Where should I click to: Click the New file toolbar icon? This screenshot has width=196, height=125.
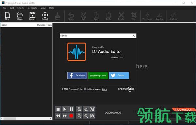[x=8, y=16]
